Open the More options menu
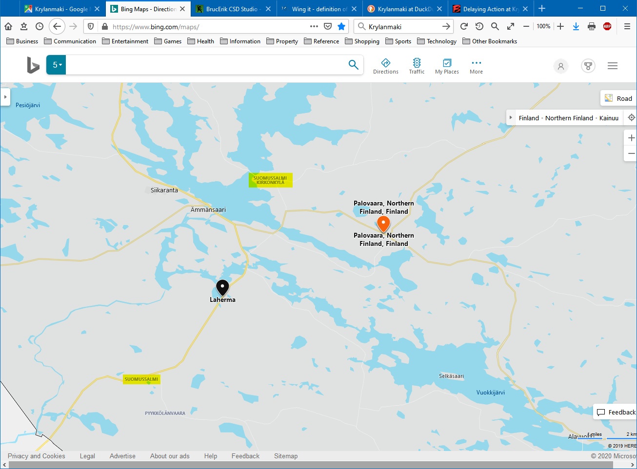This screenshot has width=637, height=469. point(476,66)
